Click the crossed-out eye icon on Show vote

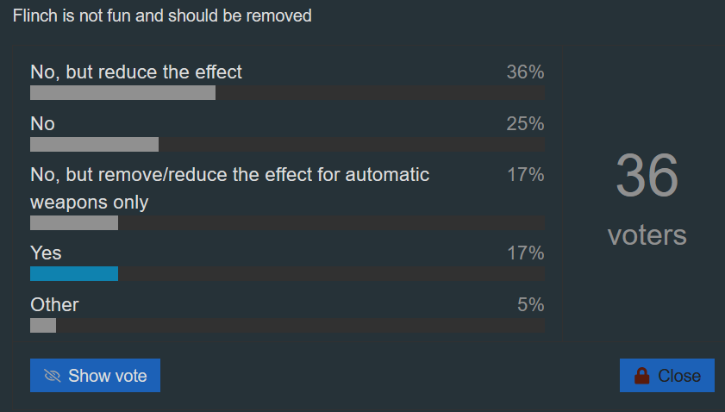pyautogui.click(x=53, y=376)
